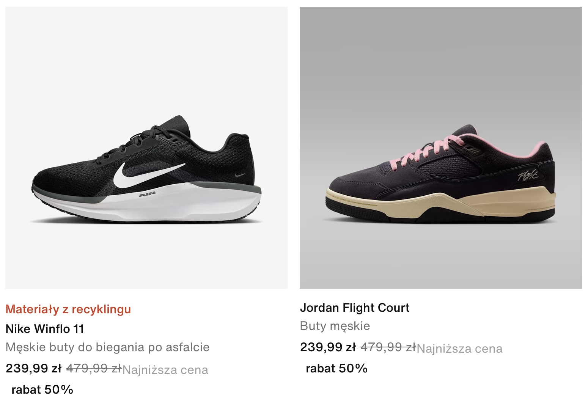The height and width of the screenshot is (402, 588).
Task: Click Najniższa cena under Jordan Flight Court
Action: coord(460,349)
